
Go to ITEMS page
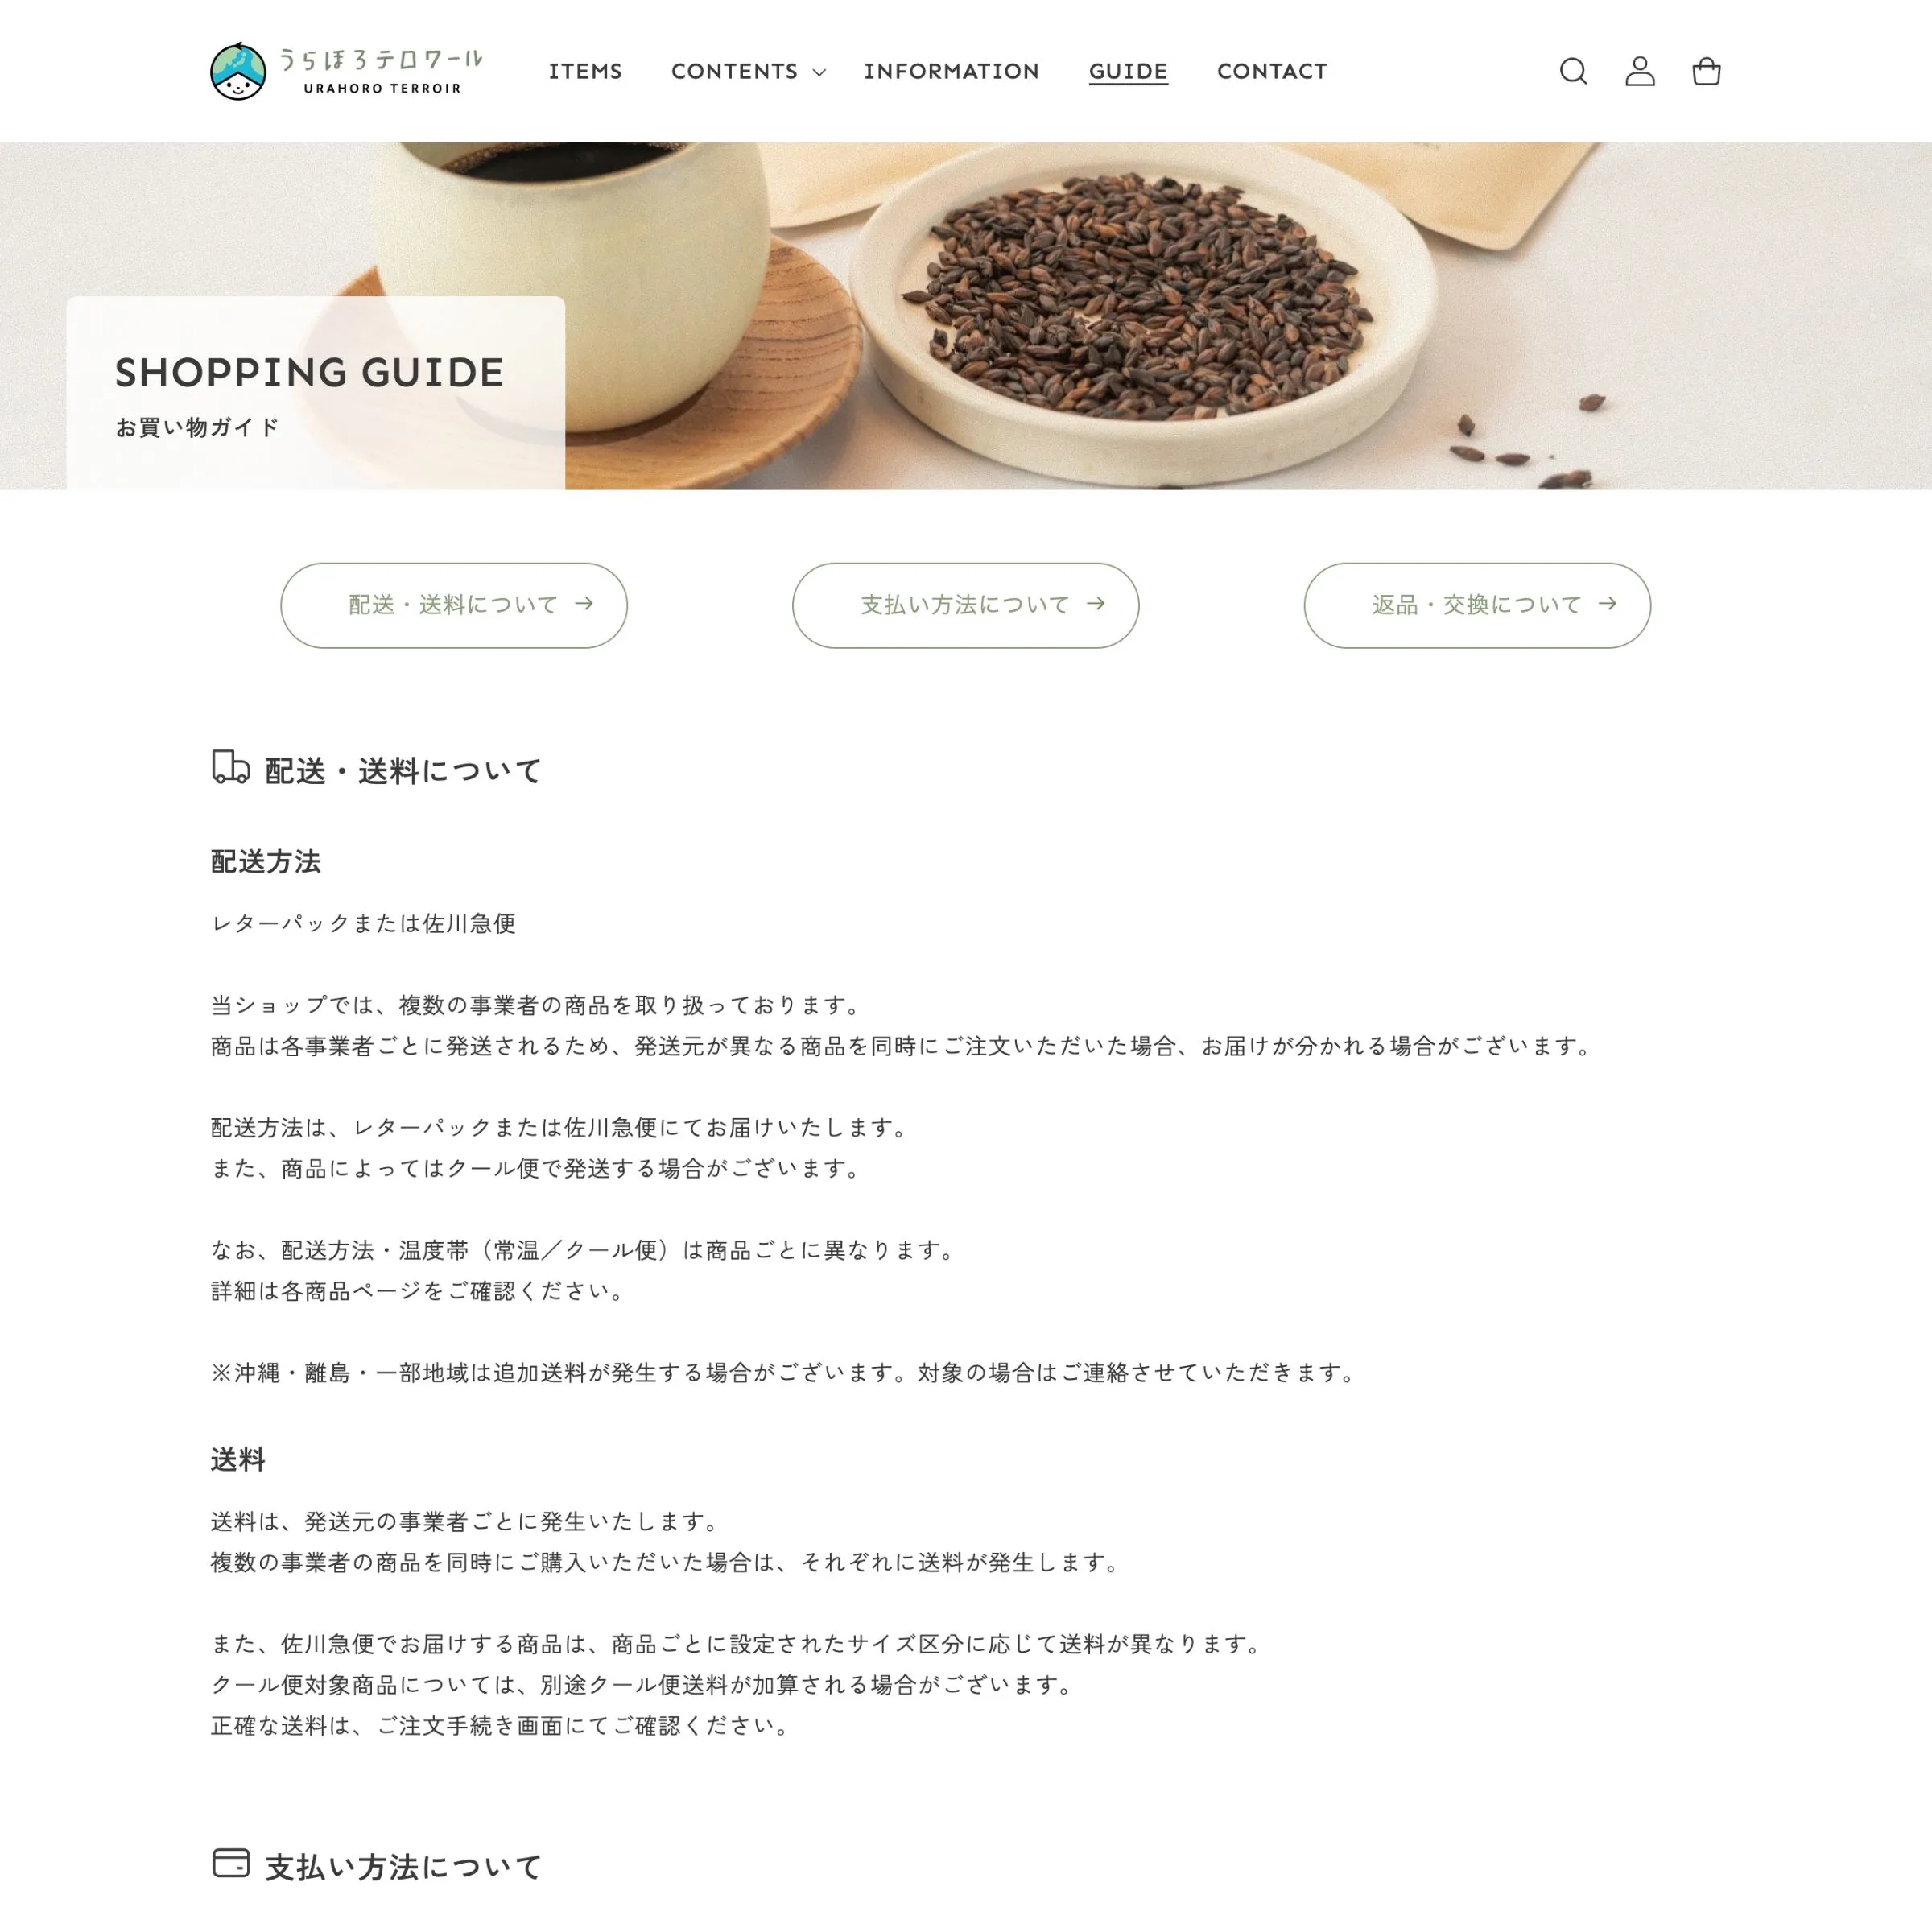coord(585,71)
